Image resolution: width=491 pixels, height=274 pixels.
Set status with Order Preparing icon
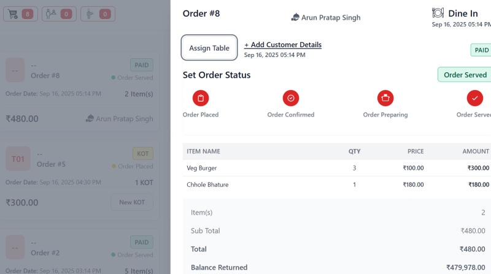pos(385,98)
